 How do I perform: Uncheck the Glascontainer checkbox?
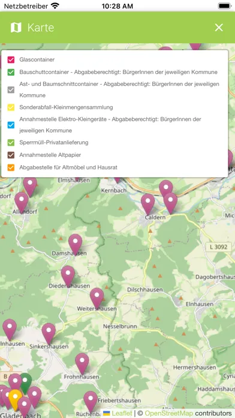coord(11,59)
